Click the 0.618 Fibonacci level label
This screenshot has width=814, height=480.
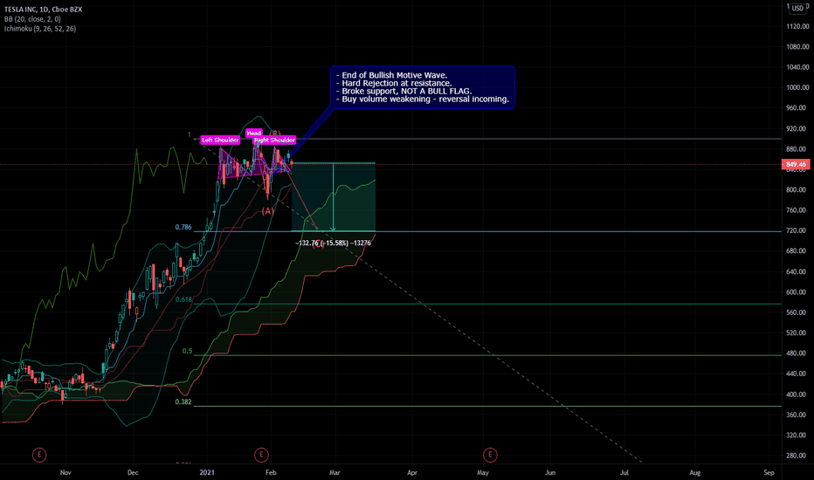click(x=183, y=299)
